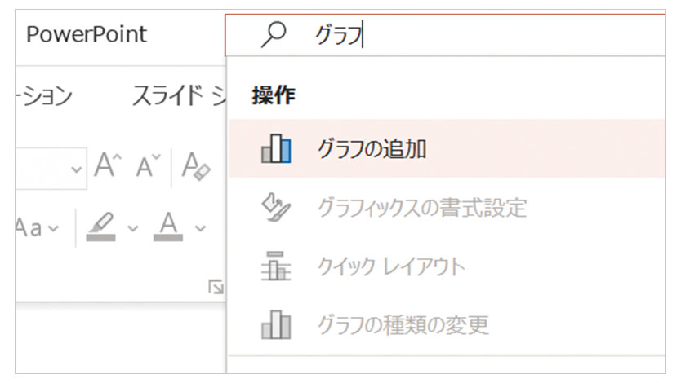Click the 操作 section heading

tap(274, 96)
